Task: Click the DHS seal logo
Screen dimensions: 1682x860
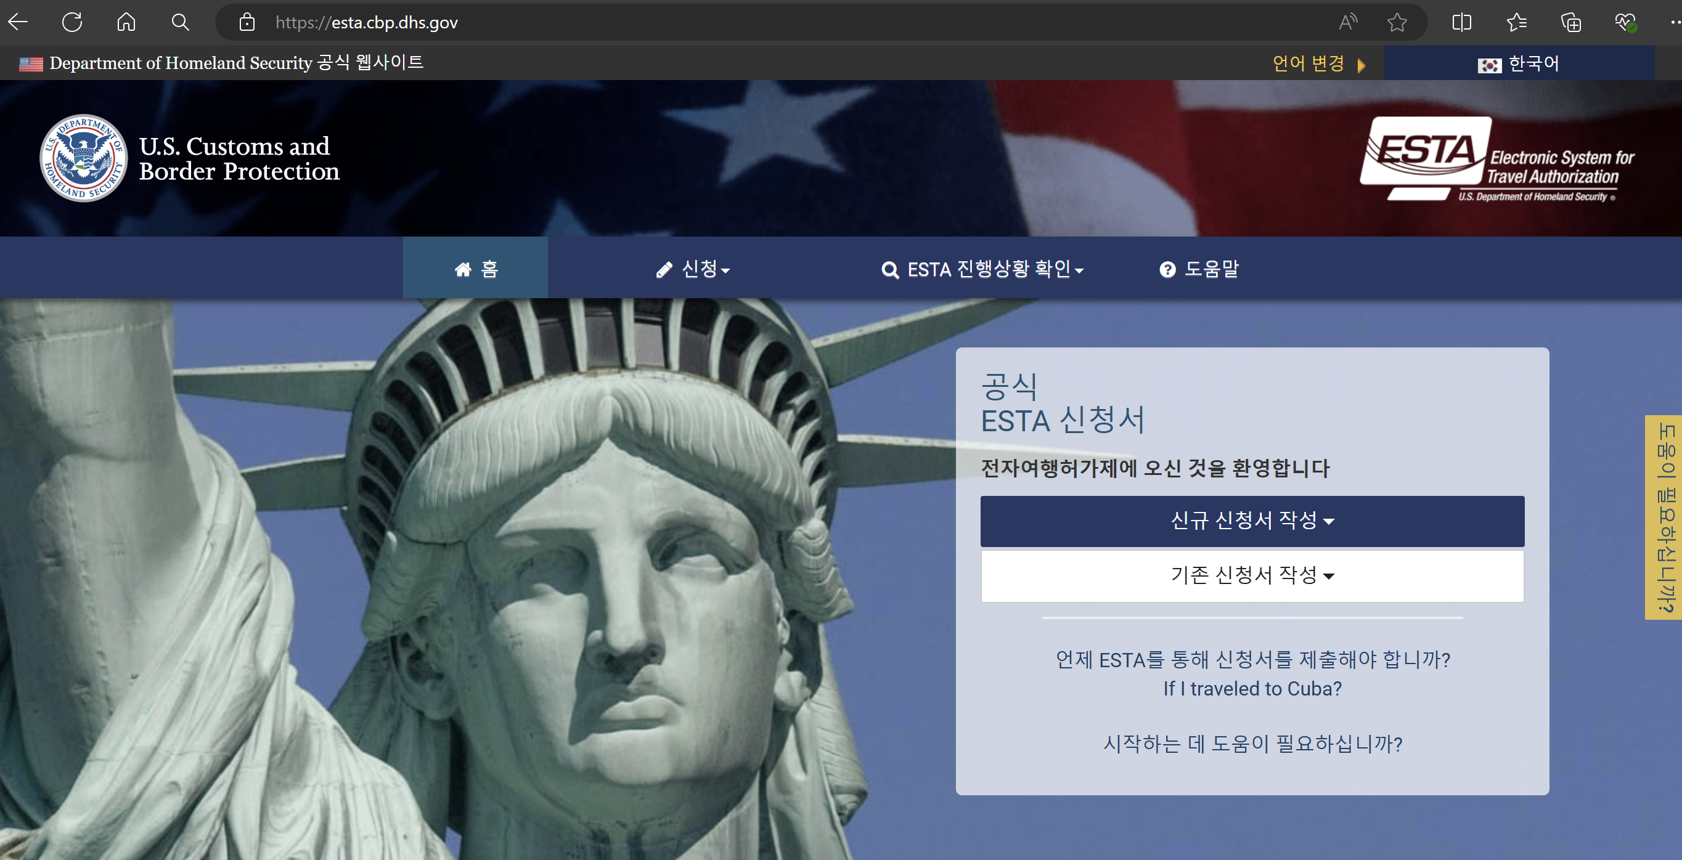Action: point(84,158)
